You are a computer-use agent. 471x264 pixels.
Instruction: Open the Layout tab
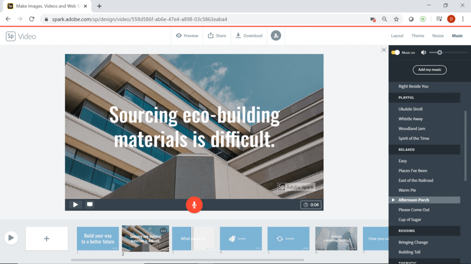(397, 35)
